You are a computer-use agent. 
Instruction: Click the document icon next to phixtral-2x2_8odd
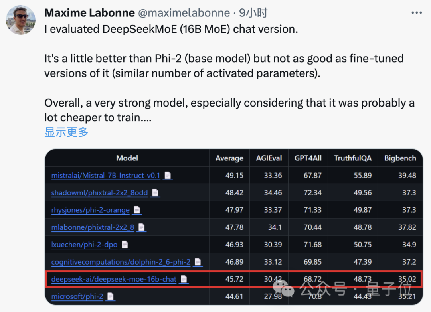tap(155, 193)
